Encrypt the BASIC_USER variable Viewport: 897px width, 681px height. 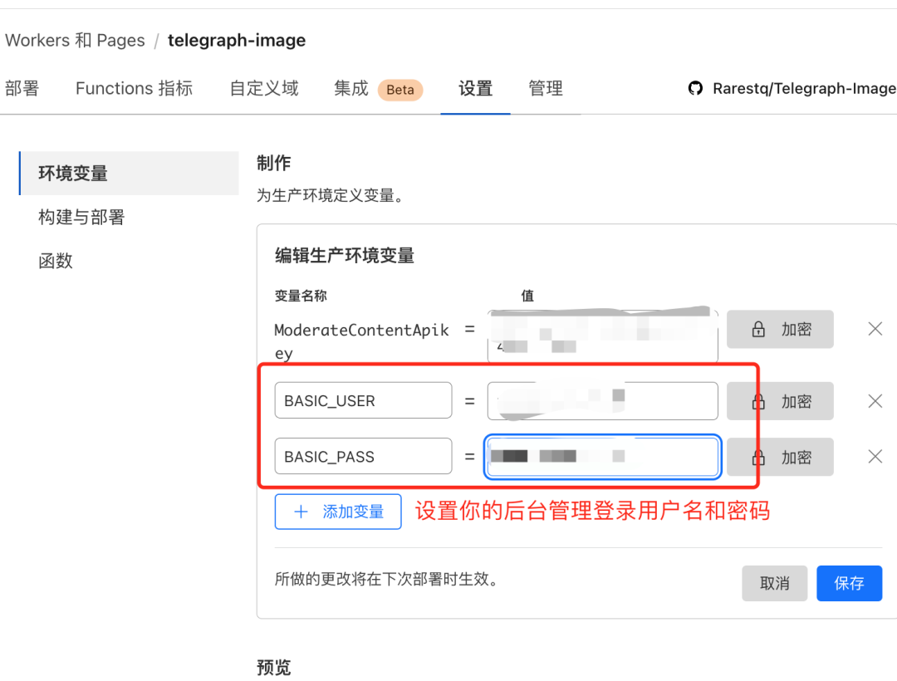[780, 401]
